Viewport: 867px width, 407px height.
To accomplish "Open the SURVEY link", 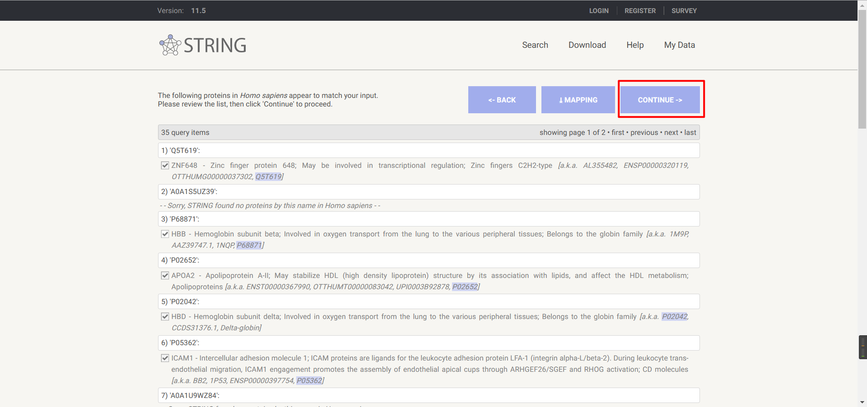I will tap(684, 11).
